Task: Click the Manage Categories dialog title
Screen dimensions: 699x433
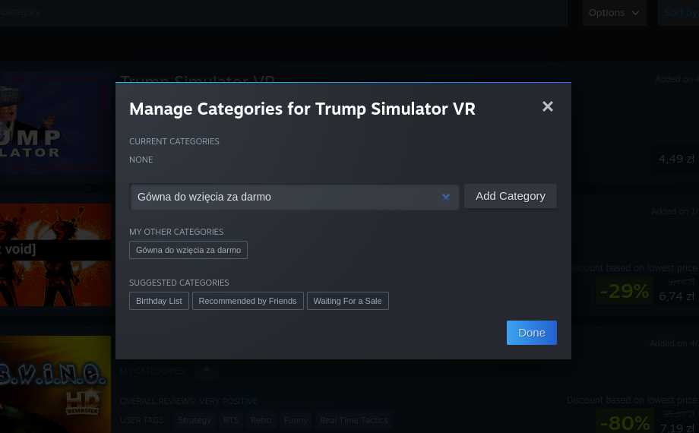Action: [x=302, y=109]
